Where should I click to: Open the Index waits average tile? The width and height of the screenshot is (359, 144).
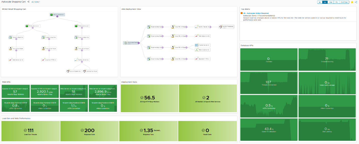327,83
